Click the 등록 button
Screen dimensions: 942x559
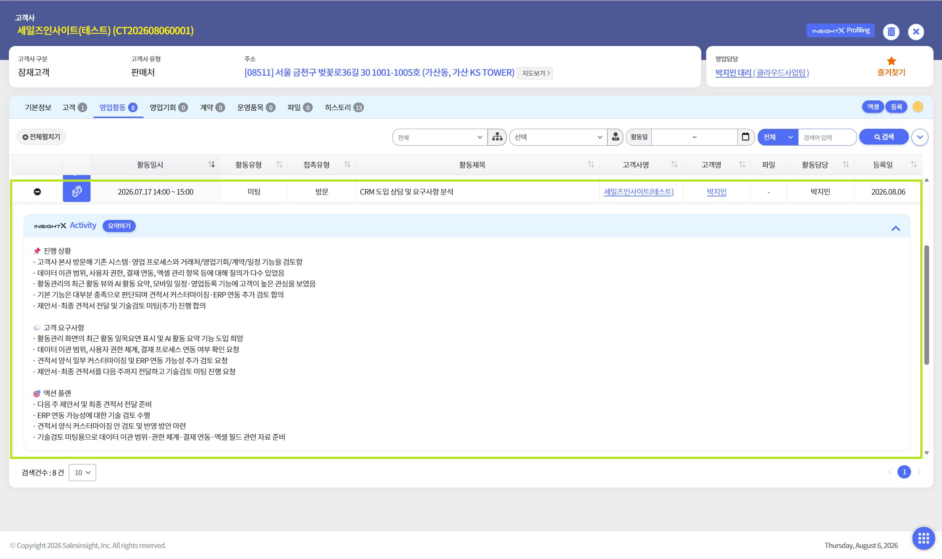pyautogui.click(x=896, y=107)
